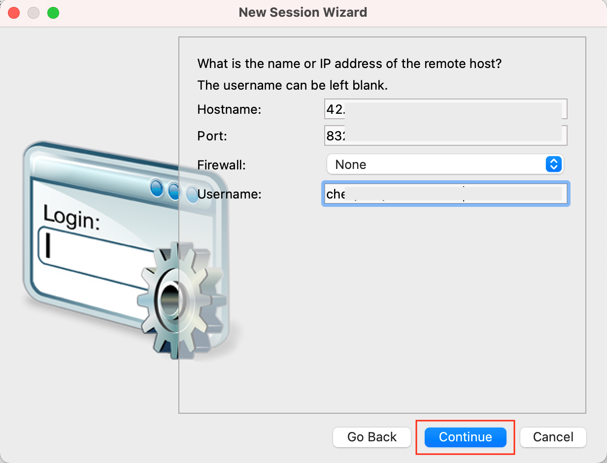Click the Go Back button
Screen dimensions: 607x463
pos(372,437)
